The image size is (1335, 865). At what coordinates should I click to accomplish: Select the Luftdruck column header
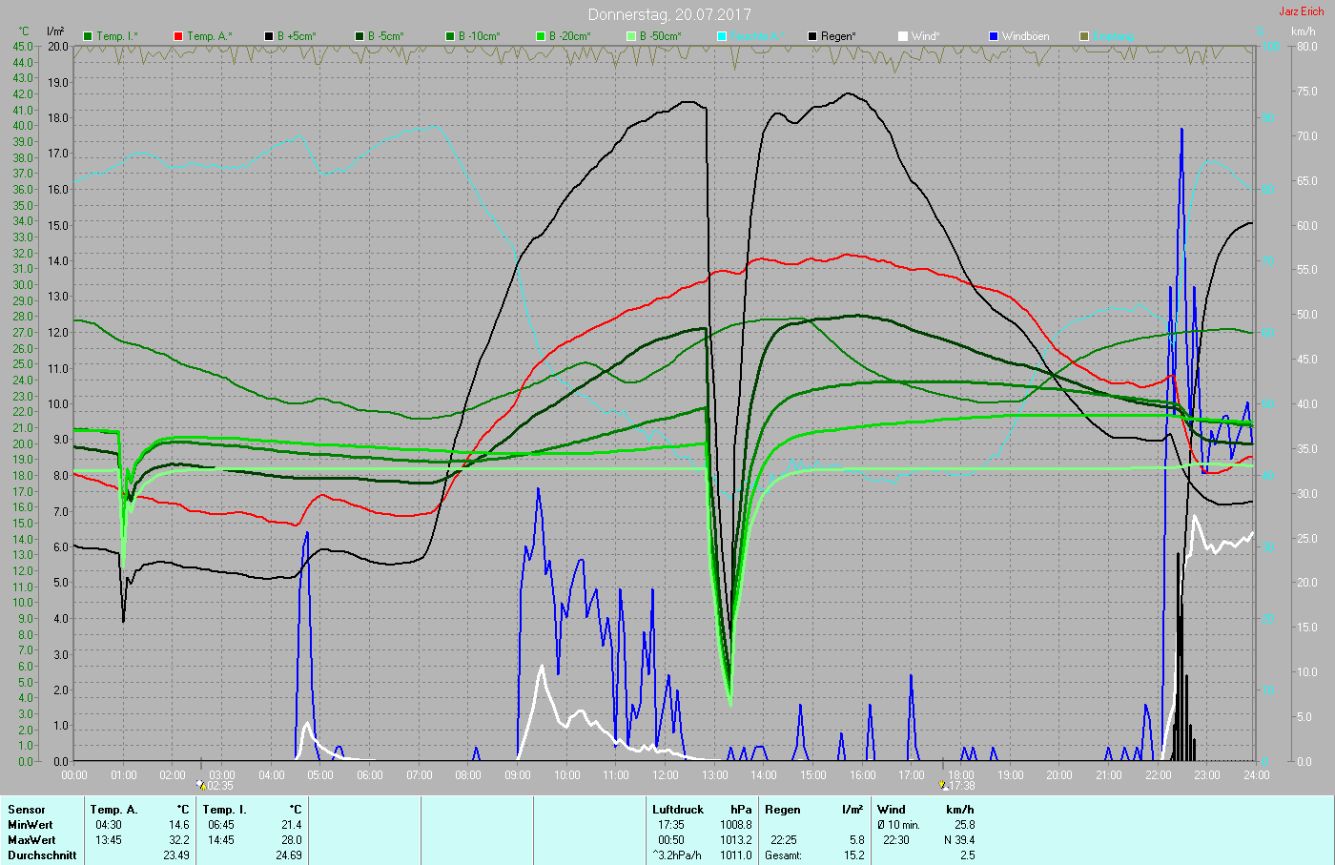coord(678,810)
